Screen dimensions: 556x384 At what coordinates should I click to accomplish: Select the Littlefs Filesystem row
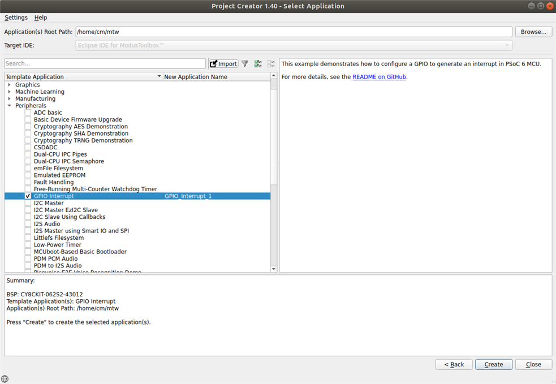137,238
